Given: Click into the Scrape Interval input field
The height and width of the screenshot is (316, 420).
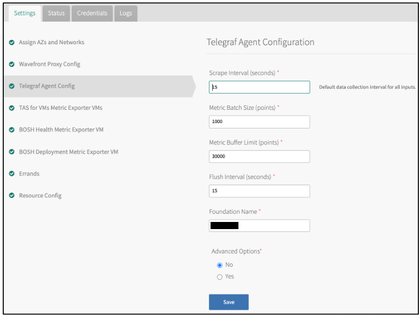Looking at the screenshot, I should (259, 87).
